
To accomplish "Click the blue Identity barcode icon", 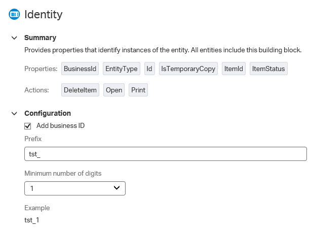I will pos(14,14).
